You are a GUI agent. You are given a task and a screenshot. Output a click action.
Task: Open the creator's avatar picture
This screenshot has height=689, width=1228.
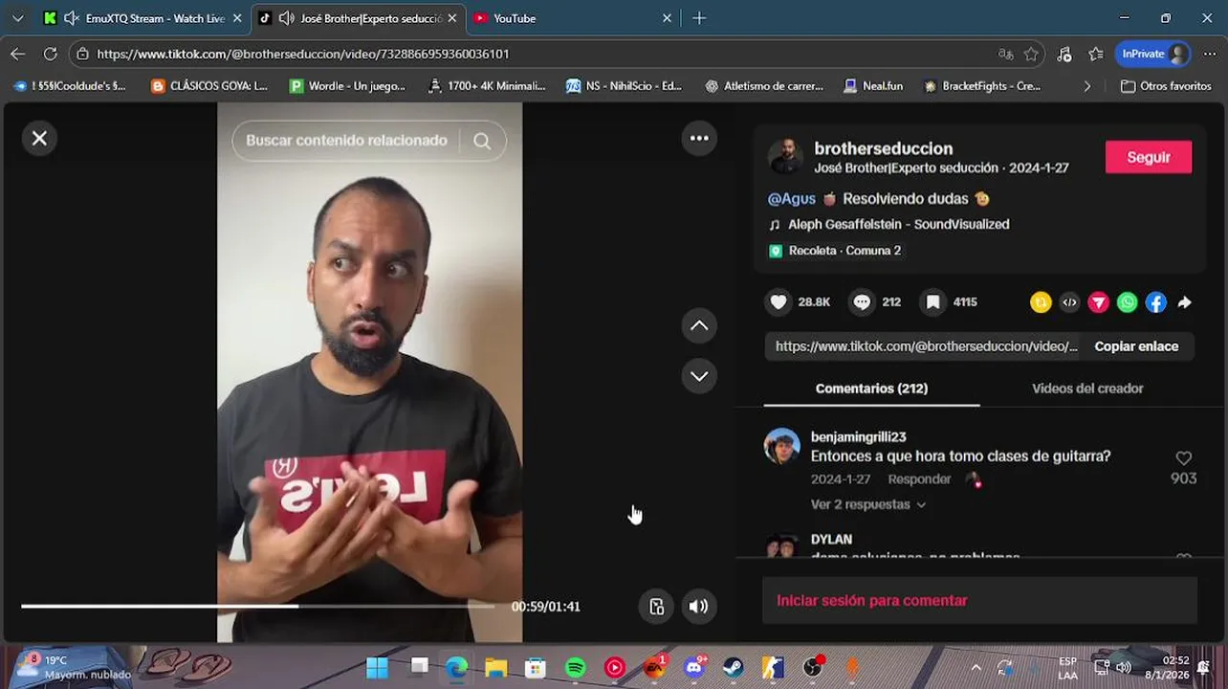point(786,157)
